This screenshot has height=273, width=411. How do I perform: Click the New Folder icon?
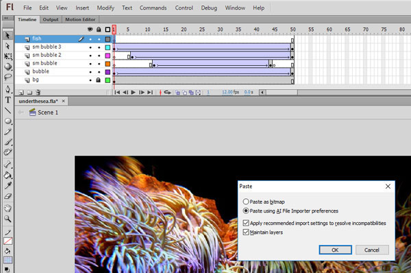tap(29, 93)
